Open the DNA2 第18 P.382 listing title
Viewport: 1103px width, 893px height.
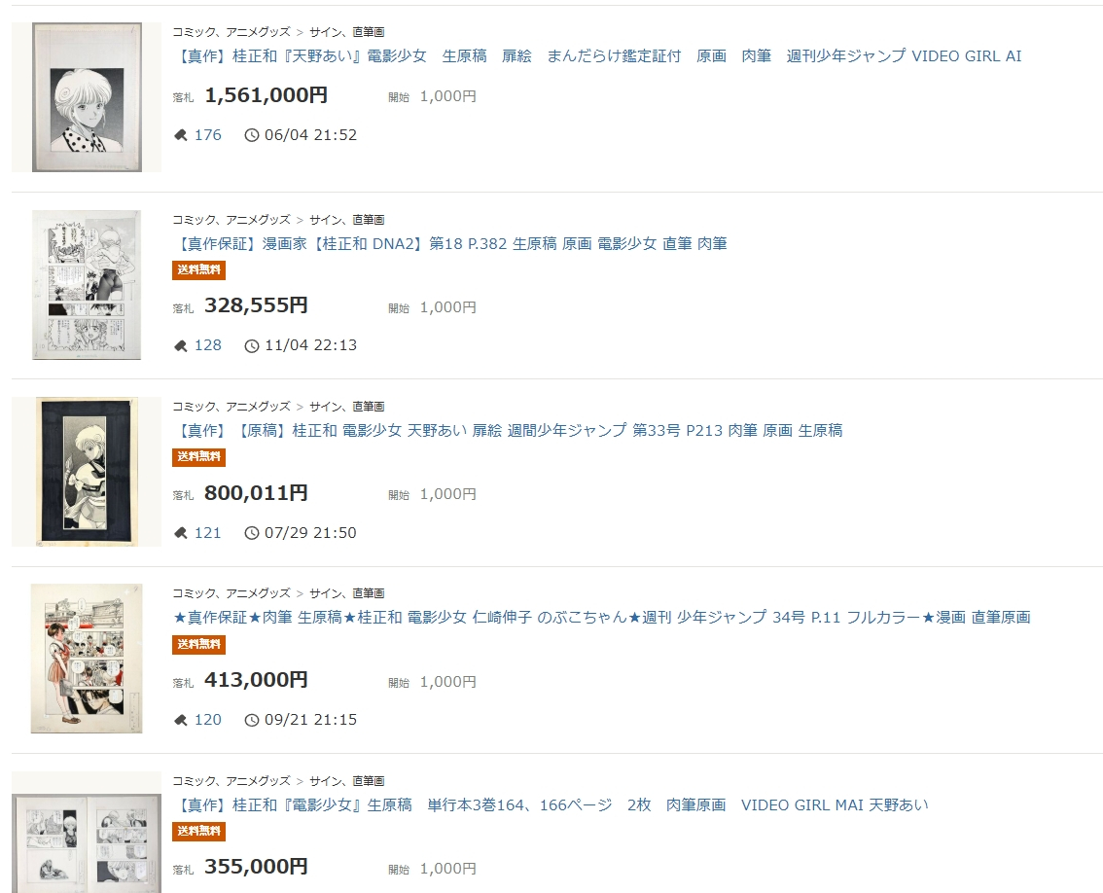coord(450,243)
